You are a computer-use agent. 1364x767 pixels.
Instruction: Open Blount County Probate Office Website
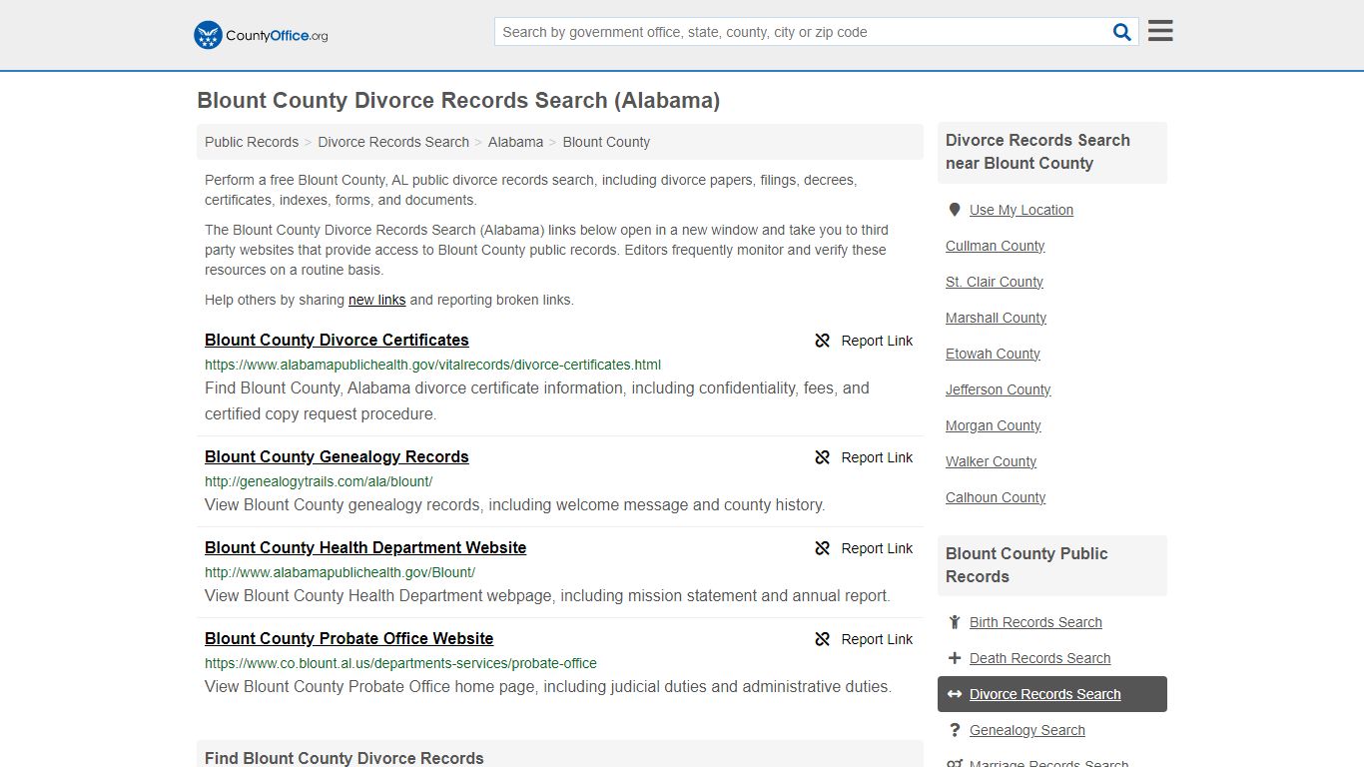[348, 638]
